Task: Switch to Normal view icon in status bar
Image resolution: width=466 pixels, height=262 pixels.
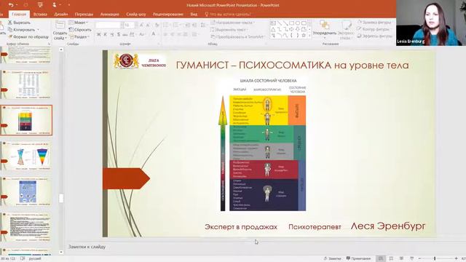Action: tap(381, 258)
